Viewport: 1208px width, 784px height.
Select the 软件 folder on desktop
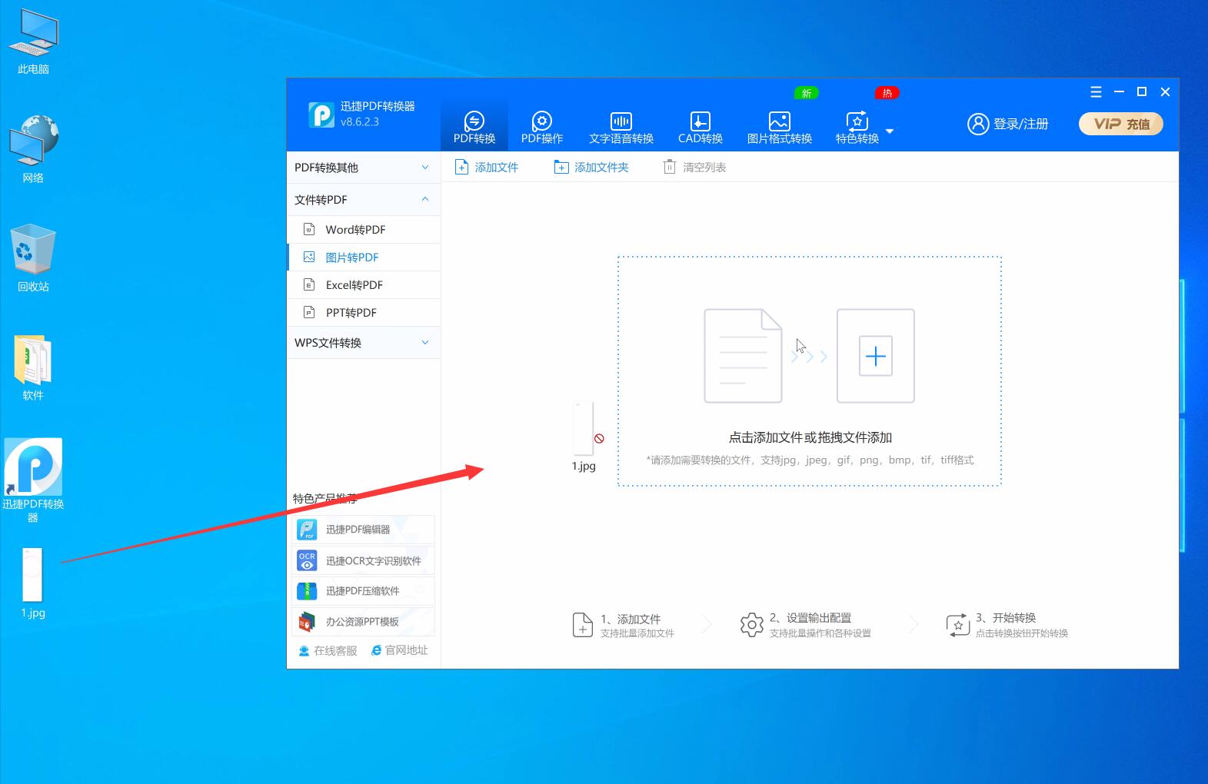coord(33,368)
